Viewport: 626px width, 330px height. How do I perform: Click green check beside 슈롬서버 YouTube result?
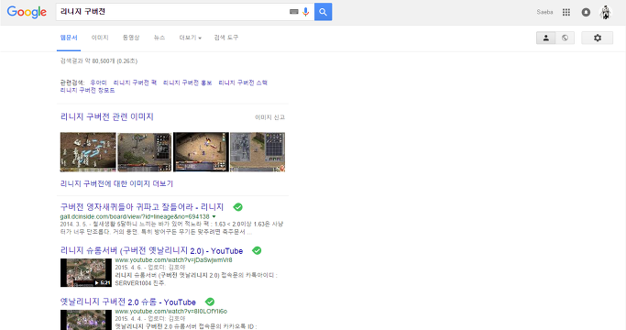point(257,250)
